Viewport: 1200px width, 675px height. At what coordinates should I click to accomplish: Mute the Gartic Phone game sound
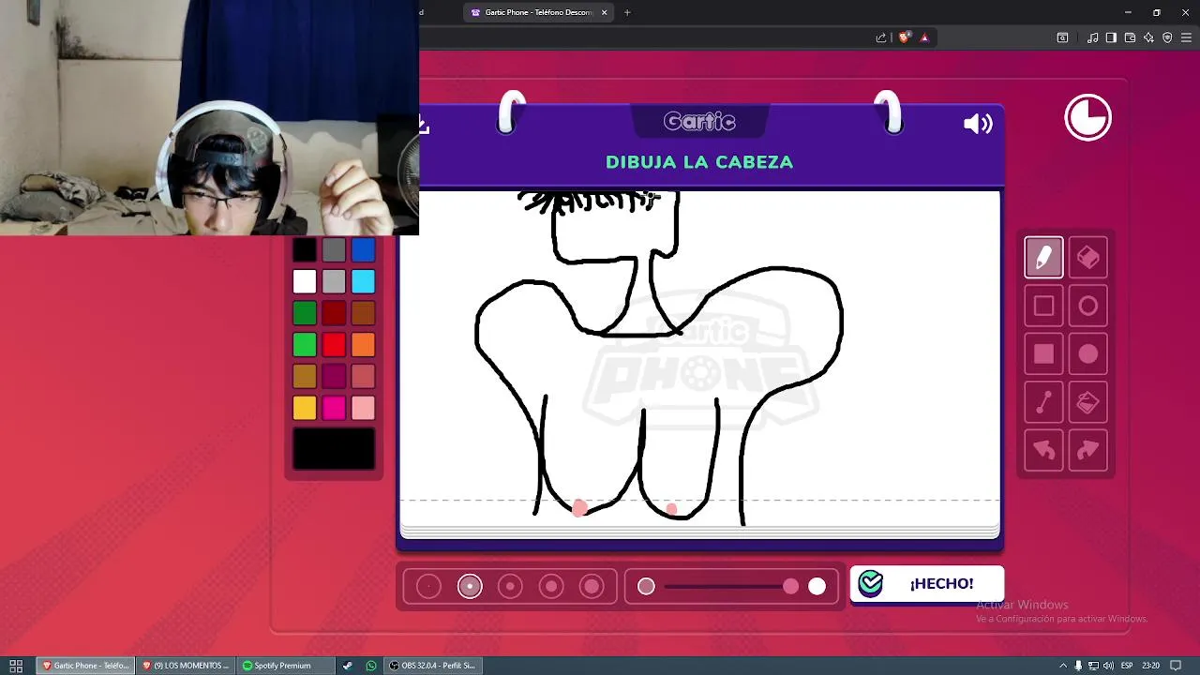coord(977,124)
